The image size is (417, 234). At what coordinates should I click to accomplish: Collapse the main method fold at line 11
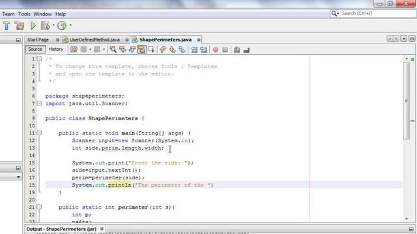(x=39, y=133)
